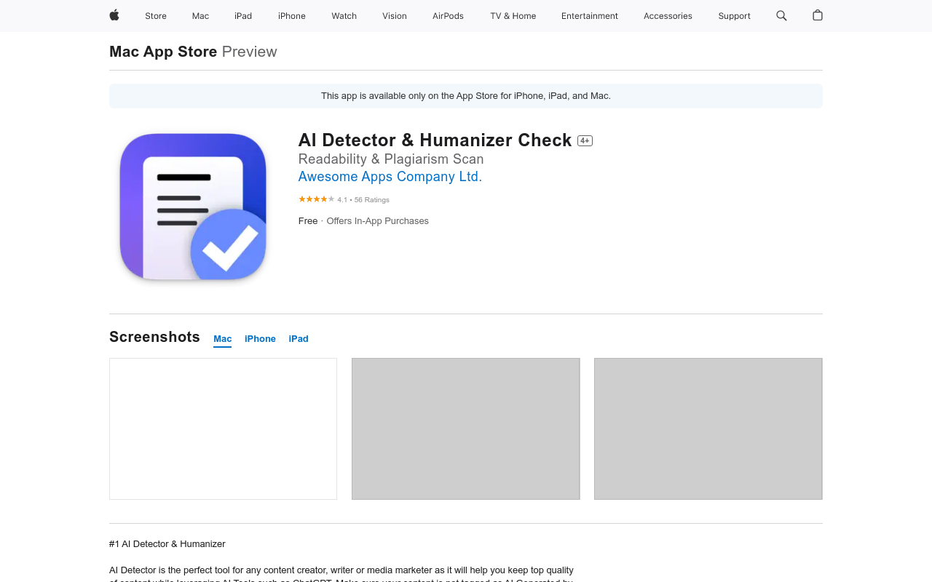Open the TV & Home nav item

click(513, 16)
